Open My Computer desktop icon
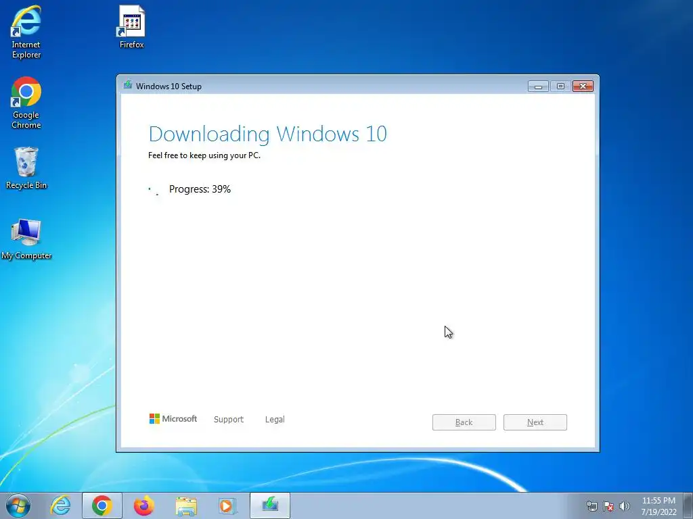The width and height of the screenshot is (693, 519). click(x=26, y=239)
